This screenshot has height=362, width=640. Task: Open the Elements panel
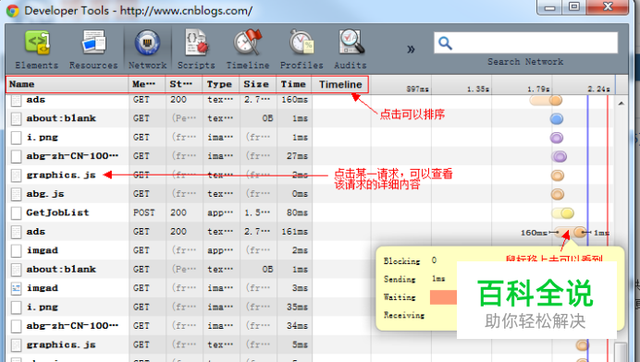coord(37,49)
